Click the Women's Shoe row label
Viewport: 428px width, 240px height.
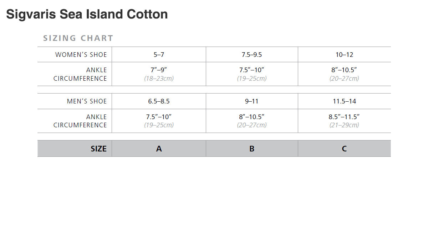[81, 55]
